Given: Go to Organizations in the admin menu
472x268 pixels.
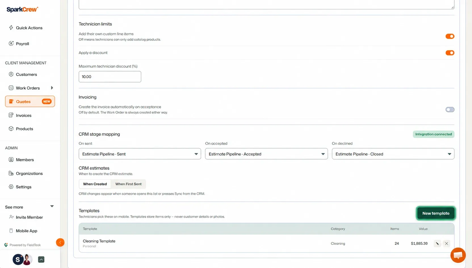Looking at the screenshot, I should point(29,173).
